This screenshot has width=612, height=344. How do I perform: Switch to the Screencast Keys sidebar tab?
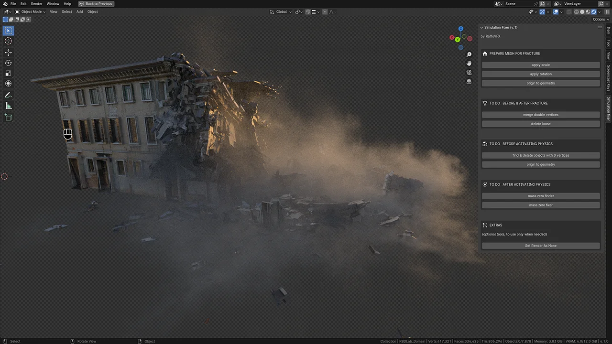608,78
